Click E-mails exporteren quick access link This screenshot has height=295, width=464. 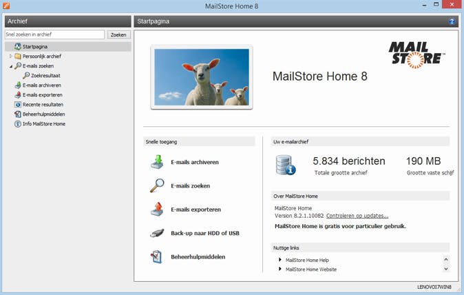point(196,210)
